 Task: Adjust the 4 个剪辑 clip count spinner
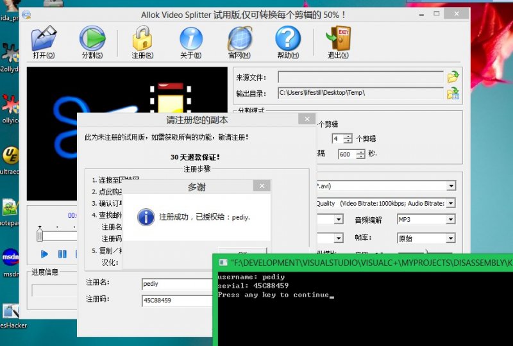(348, 138)
